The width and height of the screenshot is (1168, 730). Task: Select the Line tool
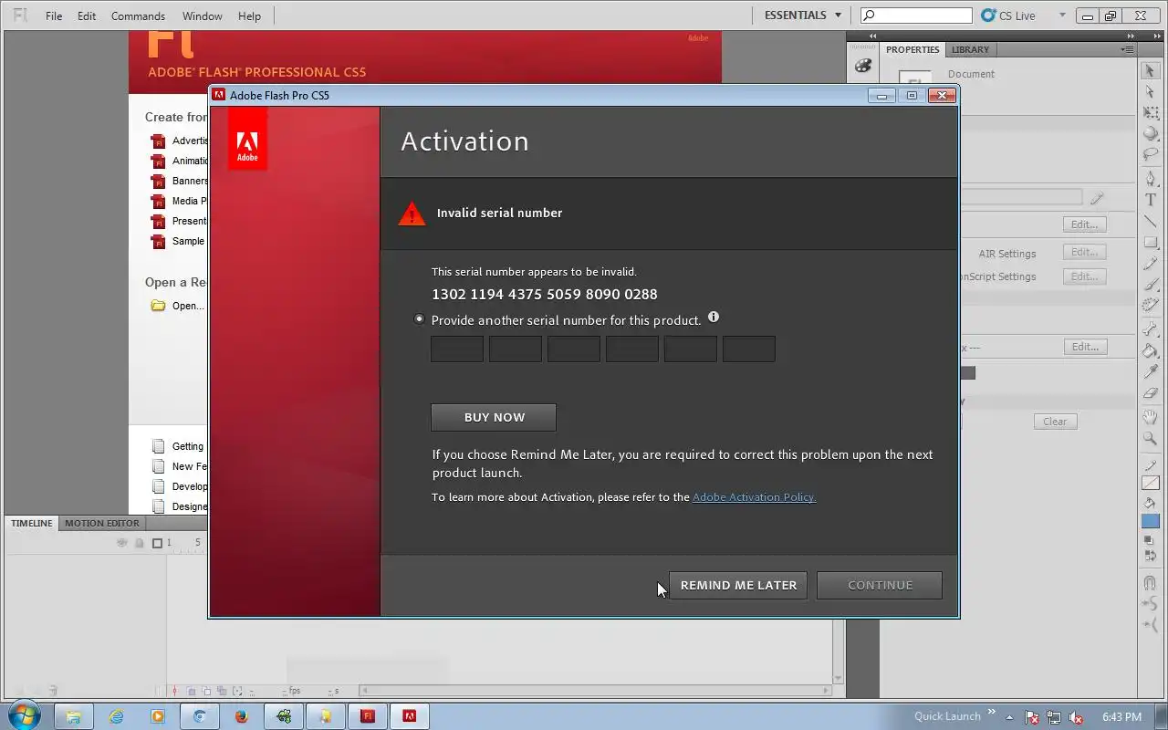coord(1150,221)
